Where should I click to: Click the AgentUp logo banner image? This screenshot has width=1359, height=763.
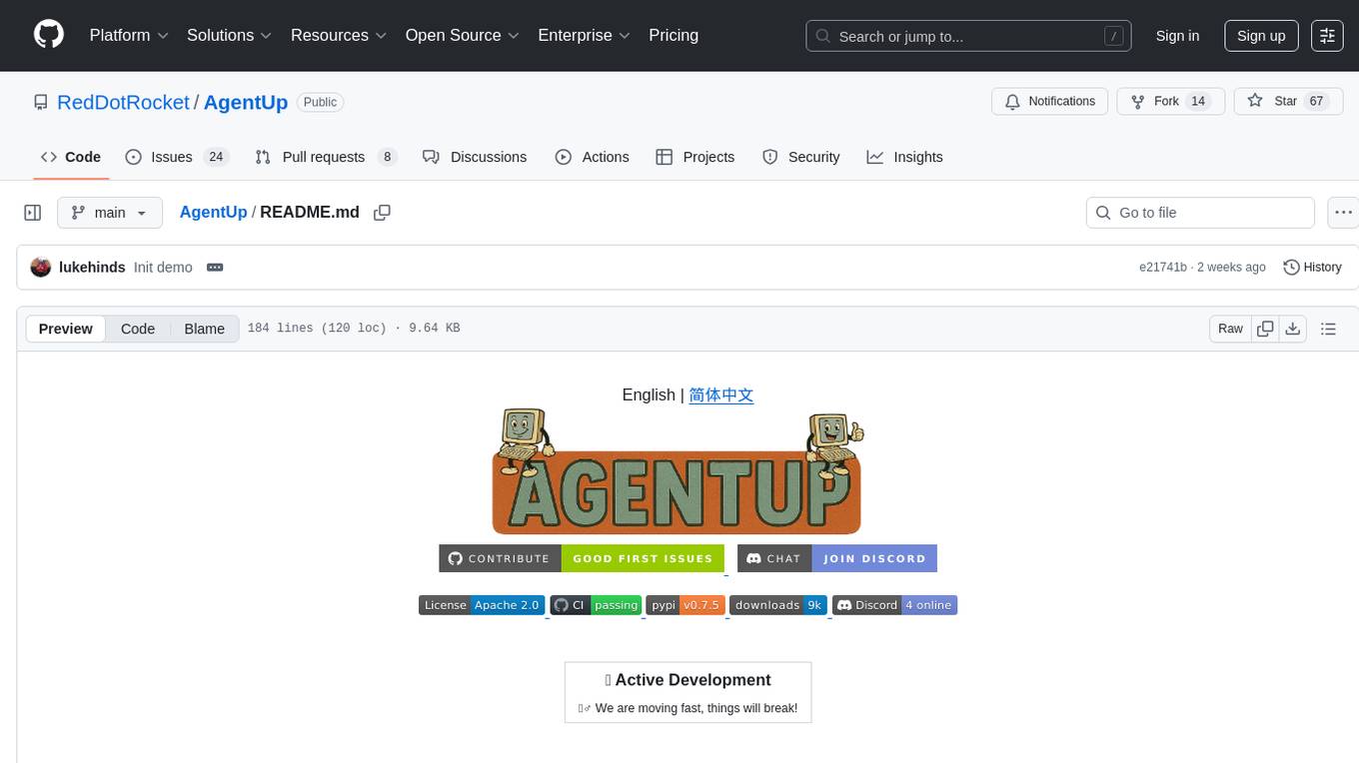679,471
